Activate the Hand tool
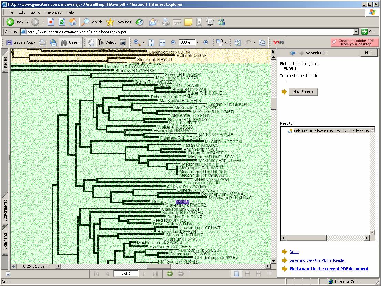The height and width of the screenshot is (286, 381). [91, 43]
